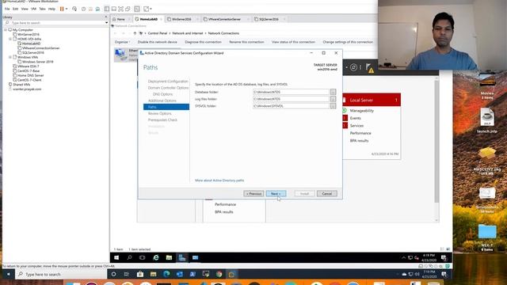Click the Previous button in the wizard
Image resolution: width=507 pixels, height=285 pixels.
[253, 193]
